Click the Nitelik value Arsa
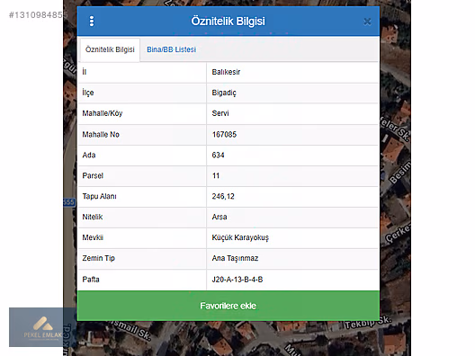Image resolution: width=475 pixels, height=356 pixels. coord(220,217)
